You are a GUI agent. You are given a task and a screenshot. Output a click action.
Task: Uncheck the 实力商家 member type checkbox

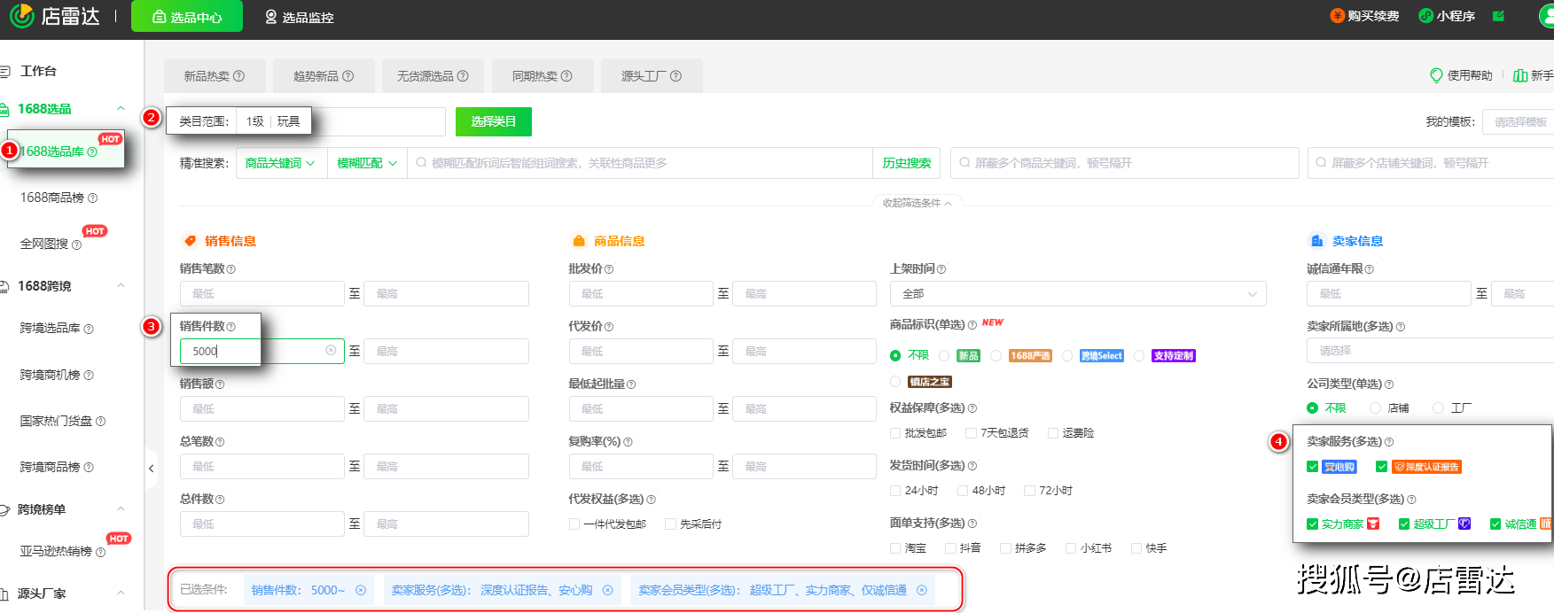1313,524
